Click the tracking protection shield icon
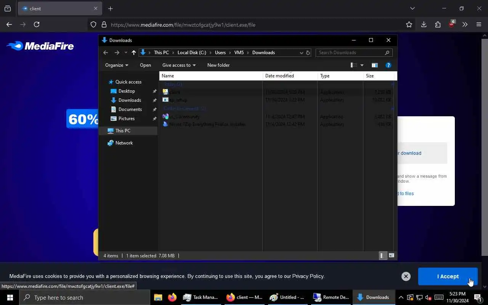The image size is (488, 305). point(93,24)
